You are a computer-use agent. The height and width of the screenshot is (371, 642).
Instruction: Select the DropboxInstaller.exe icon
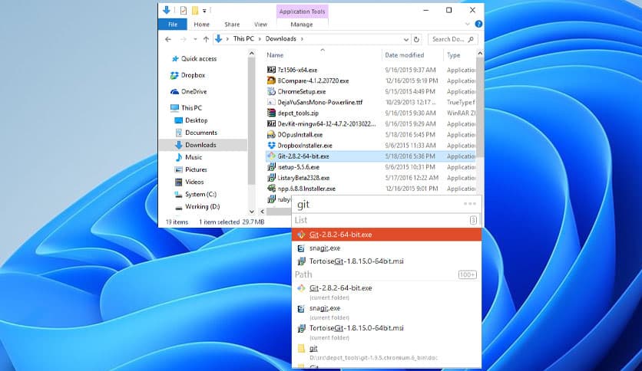(x=271, y=146)
